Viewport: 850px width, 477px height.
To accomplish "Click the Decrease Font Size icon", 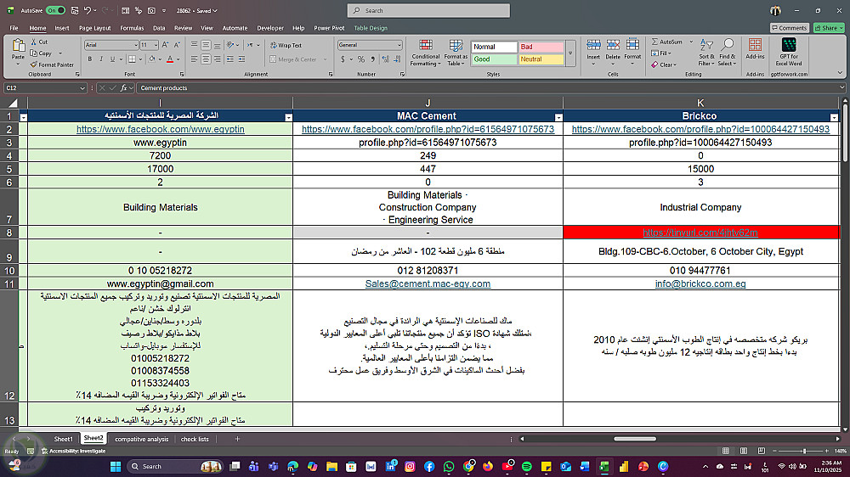I will coord(177,45).
